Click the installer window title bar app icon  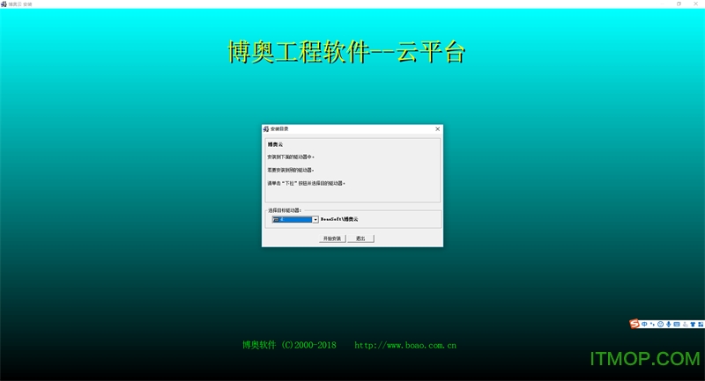[4, 4]
